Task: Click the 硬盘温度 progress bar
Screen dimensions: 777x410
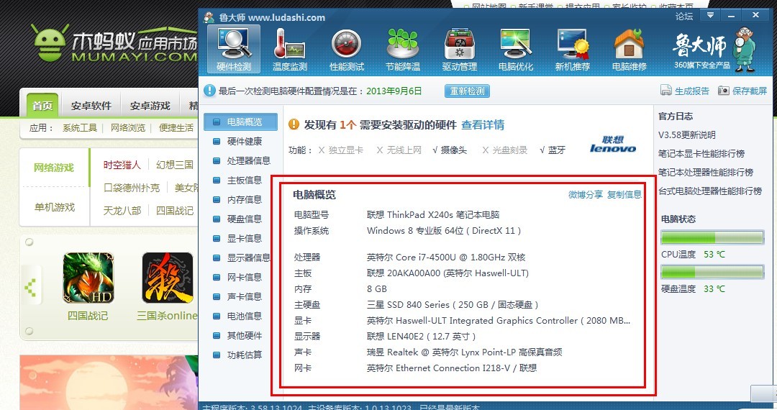Action: 712,273
